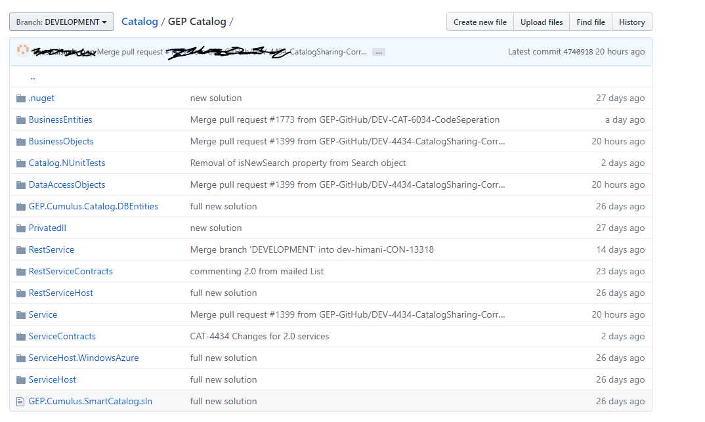The image size is (705, 422).
Task: Click the folder icon beside GEP.Cumulus.Catalog.DBEntities
Action: coord(21,207)
